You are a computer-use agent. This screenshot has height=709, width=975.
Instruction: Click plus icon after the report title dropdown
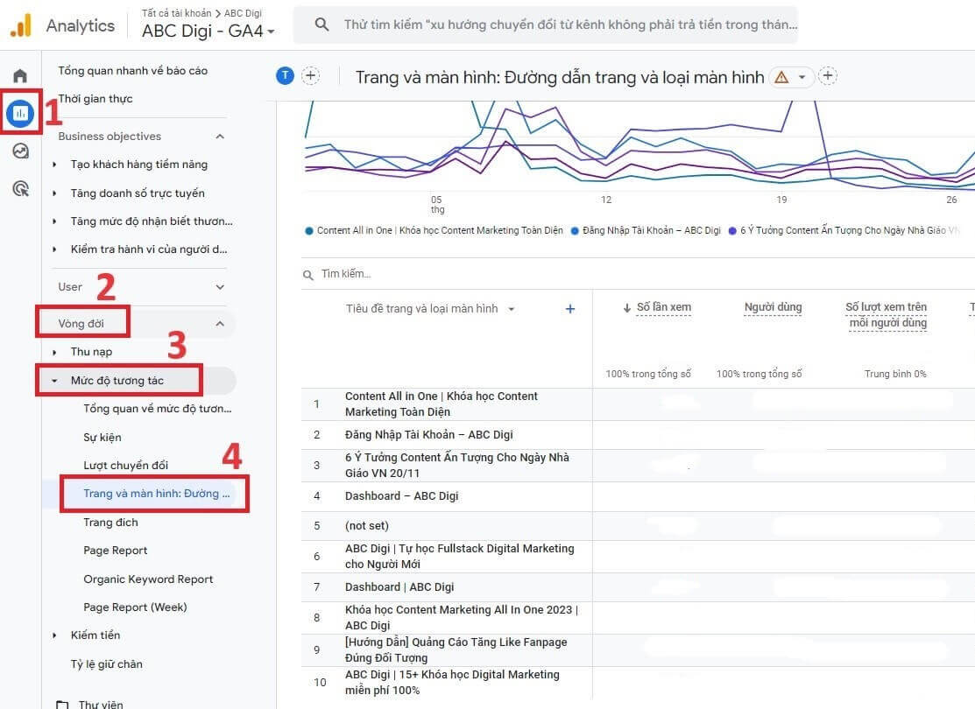(x=828, y=76)
